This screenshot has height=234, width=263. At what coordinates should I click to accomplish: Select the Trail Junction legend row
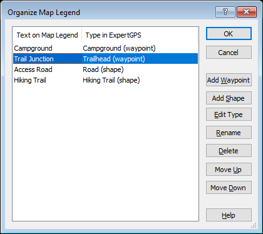tap(105, 59)
